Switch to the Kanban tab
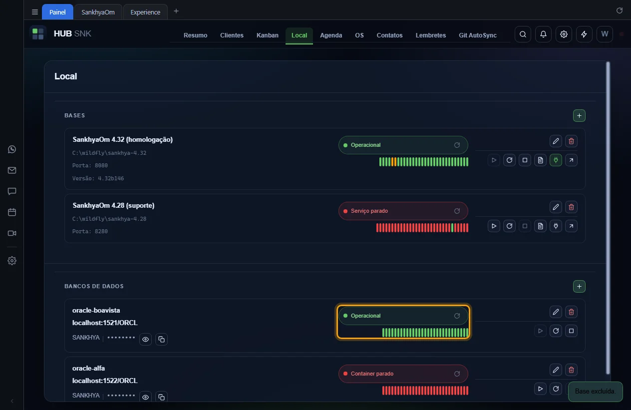 pos(268,35)
